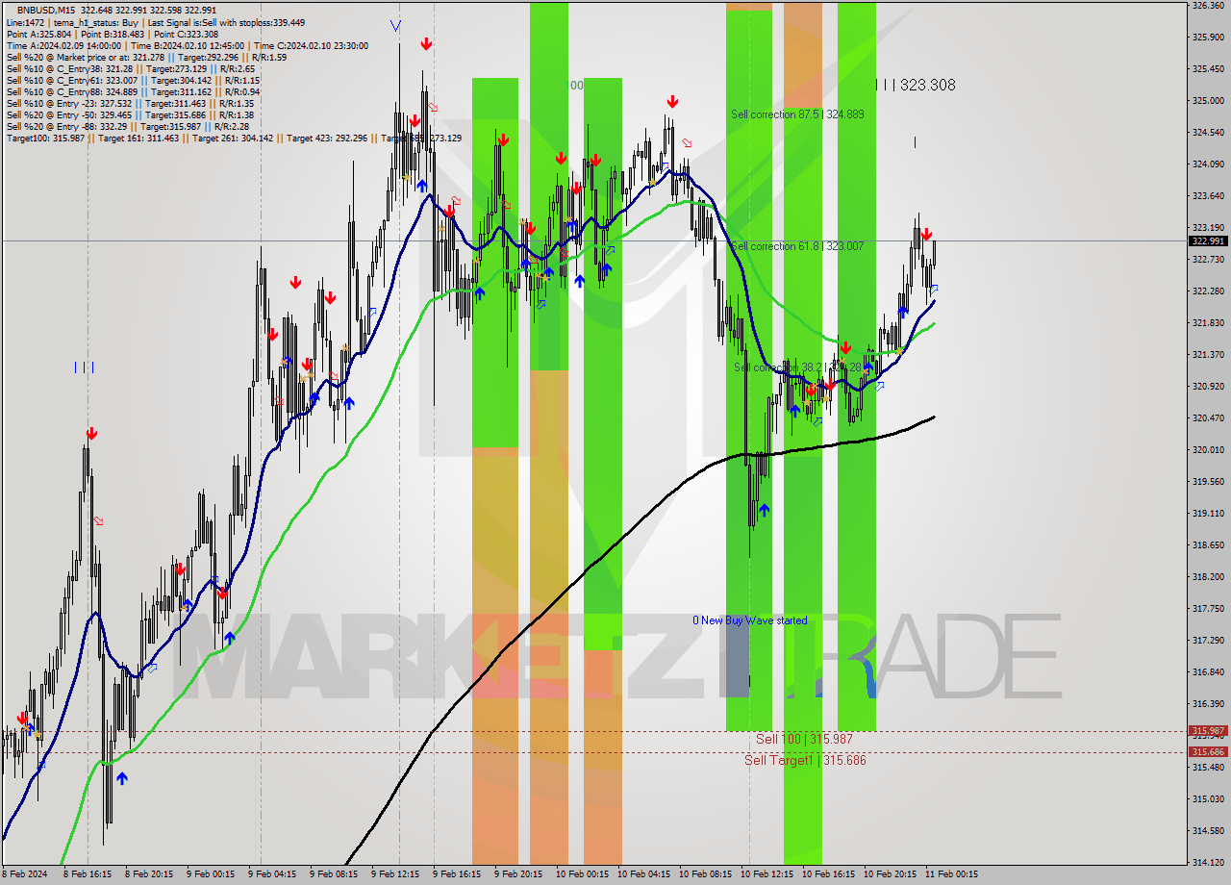Click the 'Target100: 315.987' targets summary line
1231x885 pixels.
tap(234, 138)
